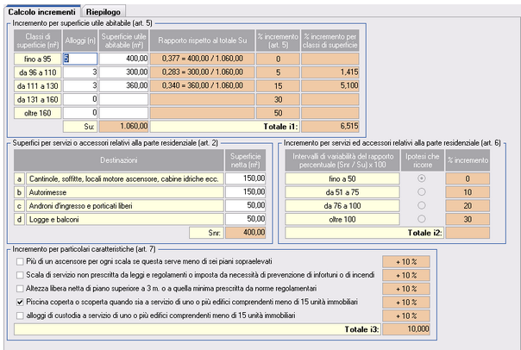The height and width of the screenshot is (350, 521).
Task: Click 'da 111 a 130' class label
Action: pos(38,85)
